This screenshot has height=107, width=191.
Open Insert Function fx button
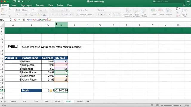pos(24,20)
